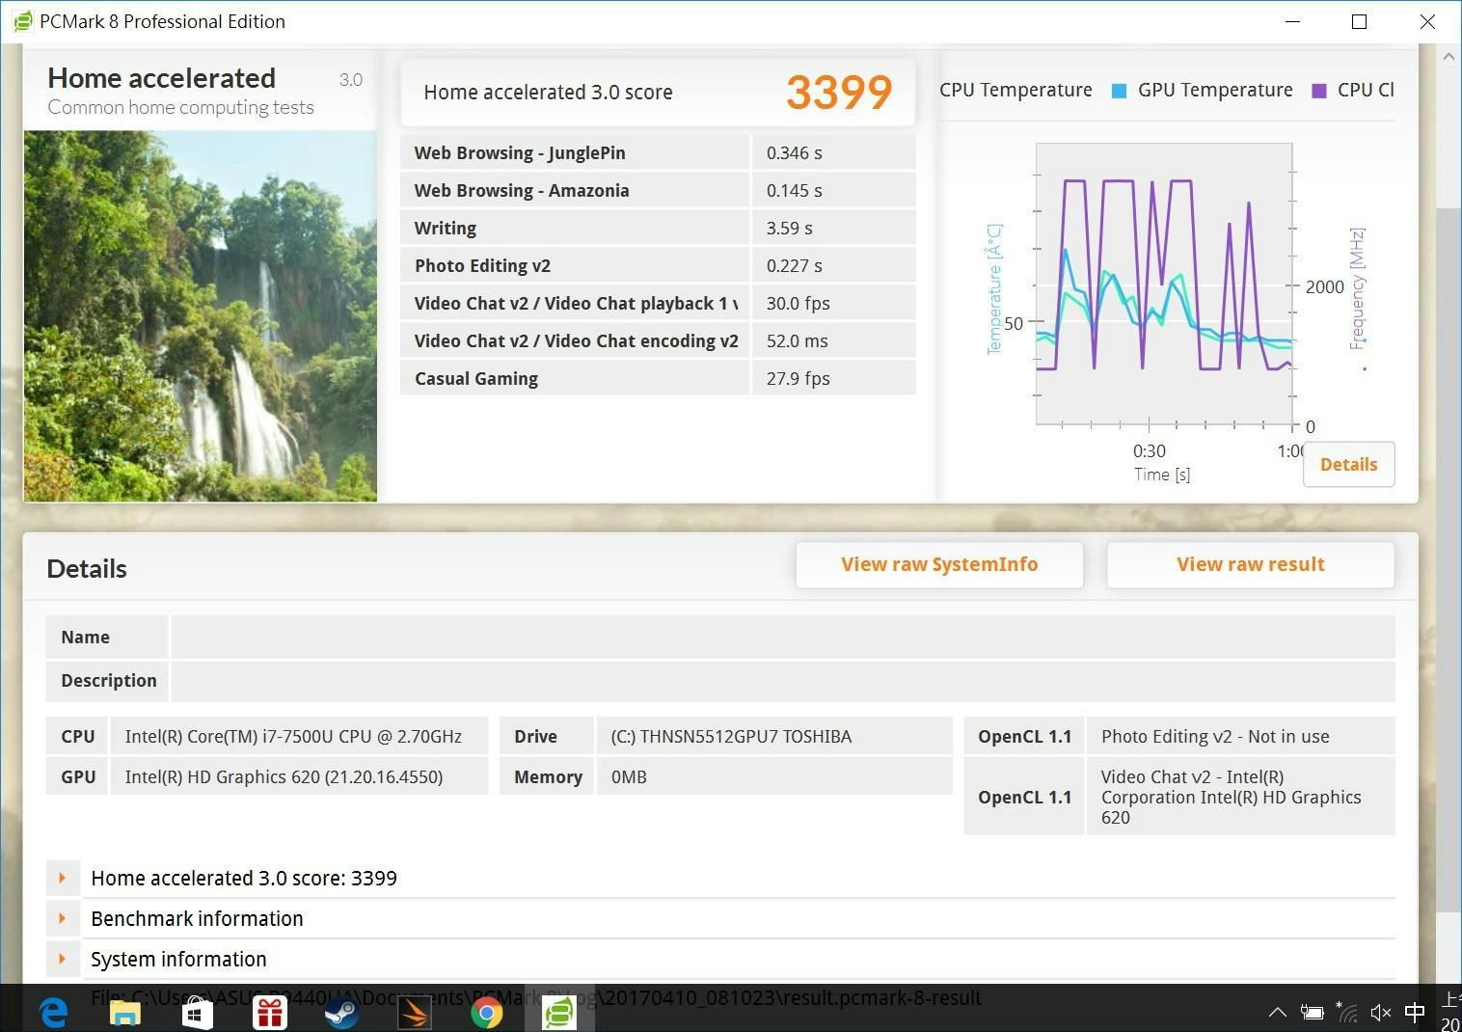Open the red gift box app

coord(270,1012)
